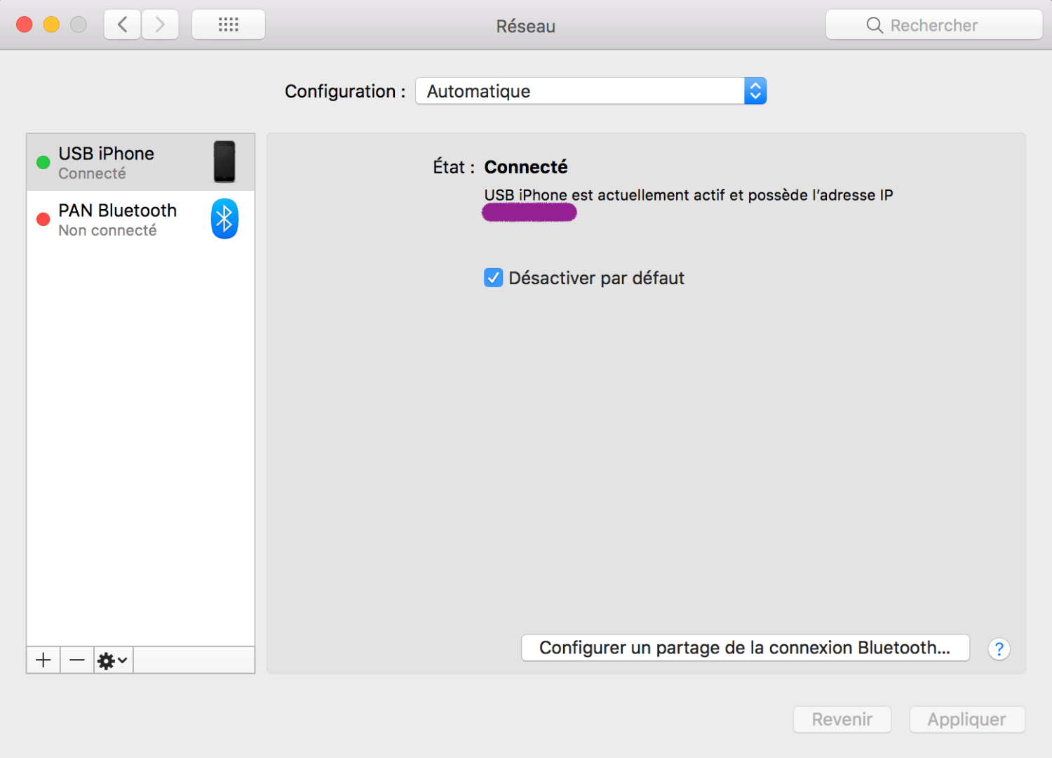The height and width of the screenshot is (758, 1052).
Task: Click the search magnifier icon
Action: click(875, 25)
